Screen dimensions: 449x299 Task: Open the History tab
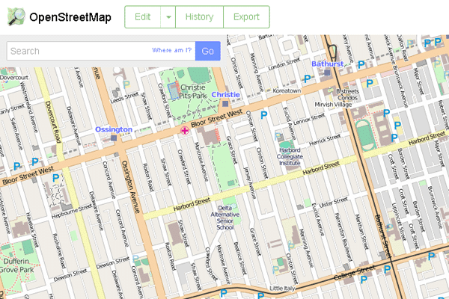pos(199,17)
